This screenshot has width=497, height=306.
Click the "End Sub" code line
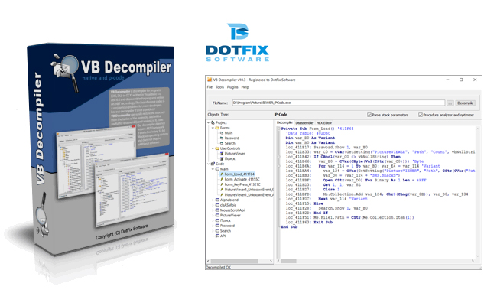289,227
